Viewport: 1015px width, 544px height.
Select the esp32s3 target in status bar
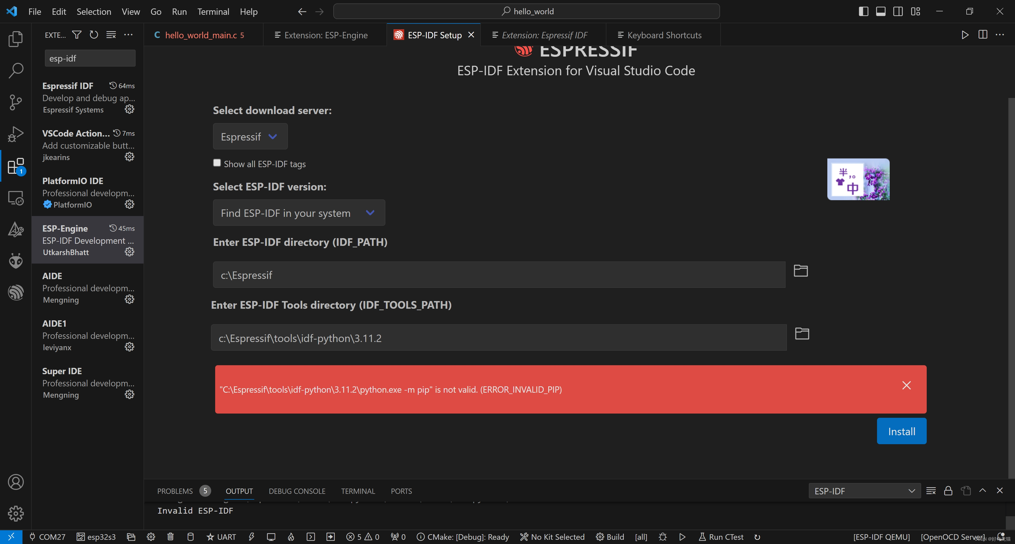coord(96,537)
